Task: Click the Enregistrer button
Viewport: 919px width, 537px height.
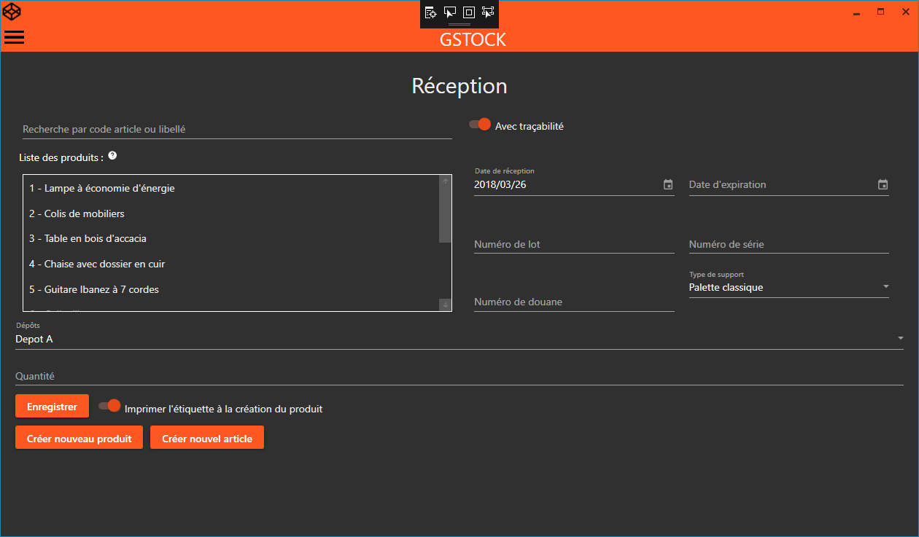Action: (x=52, y=407)
